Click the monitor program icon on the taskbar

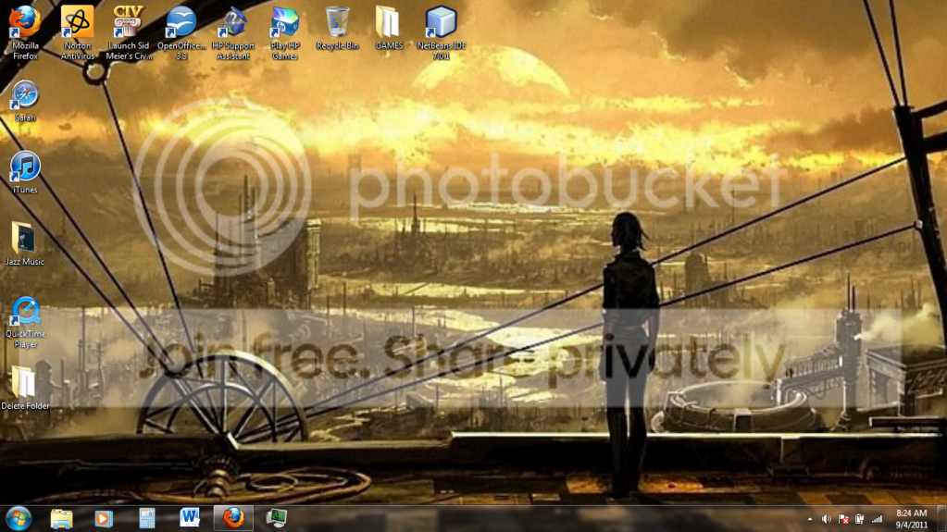pyautogui.click(x=276, y=519)
